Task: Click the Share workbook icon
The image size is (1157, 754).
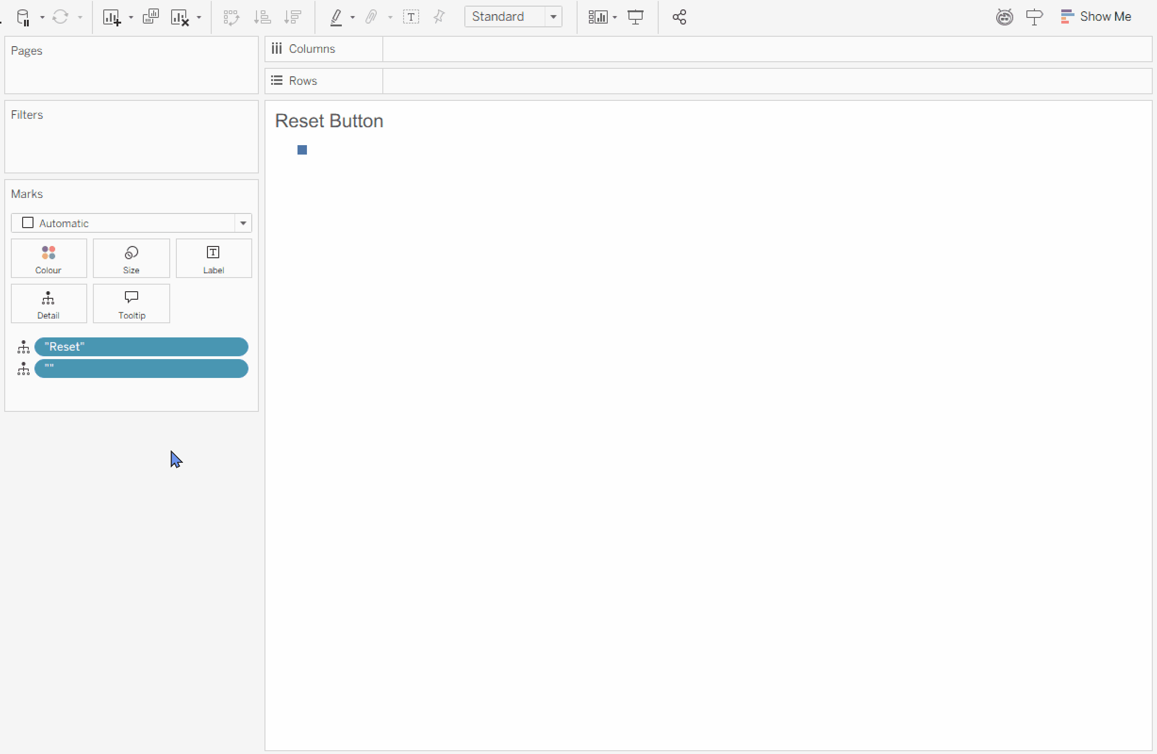Action: click(679, 17)
